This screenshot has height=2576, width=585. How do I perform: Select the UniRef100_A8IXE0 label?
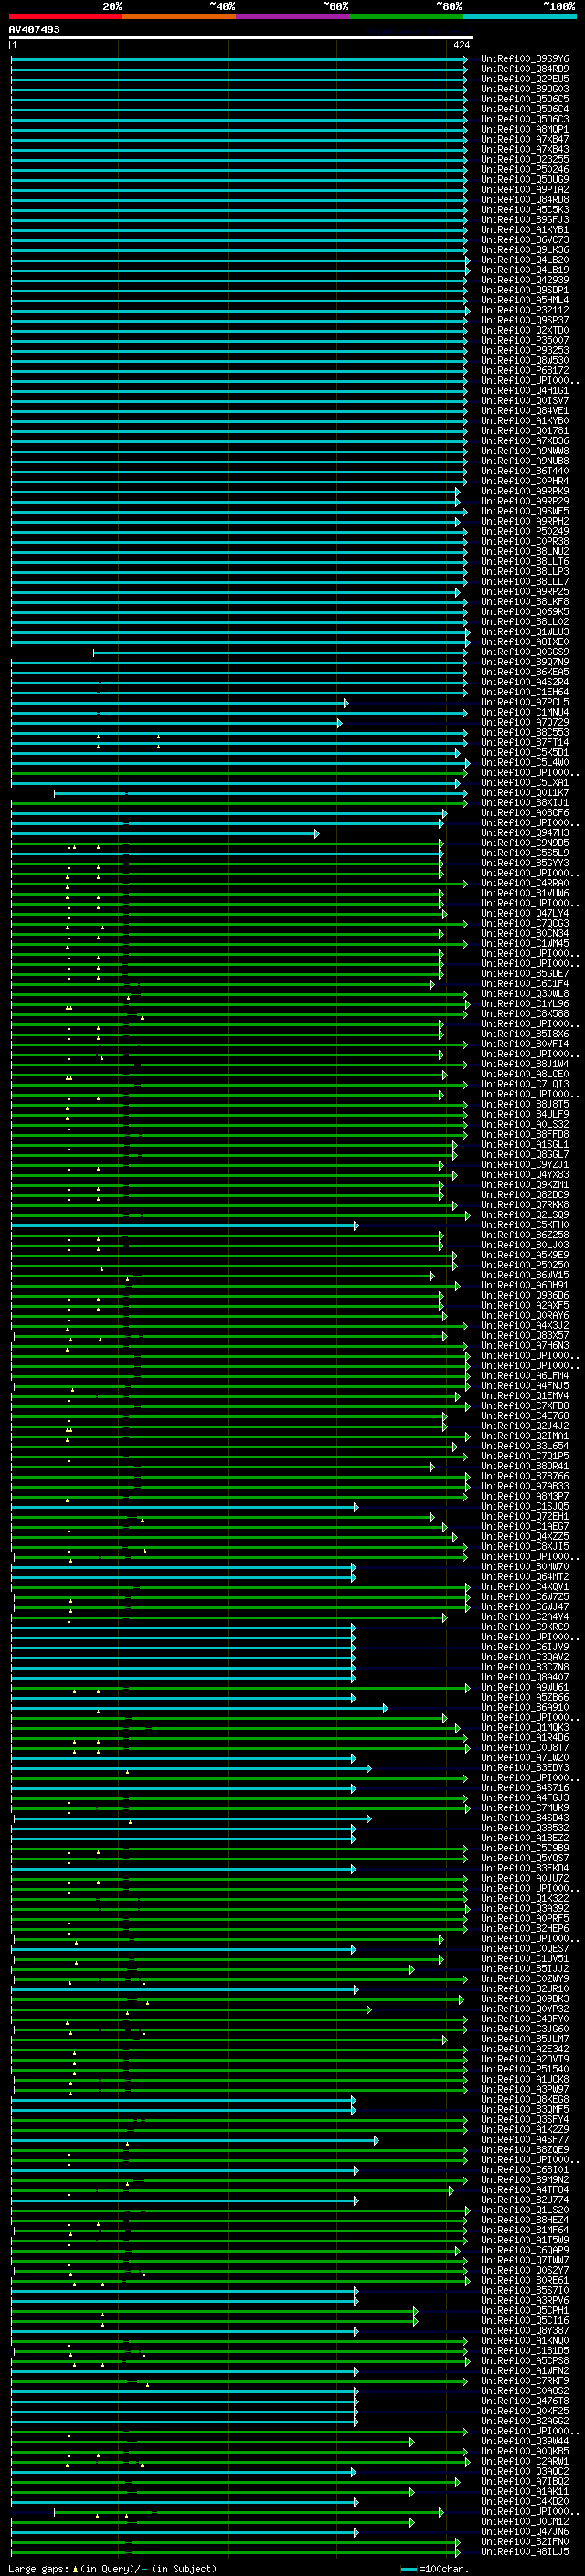pos(524,642)
